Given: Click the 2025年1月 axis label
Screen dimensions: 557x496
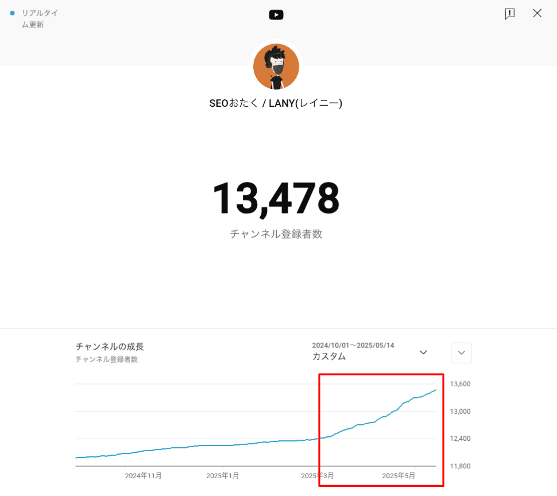Looking at the screenshot, I should coord(222,476).
